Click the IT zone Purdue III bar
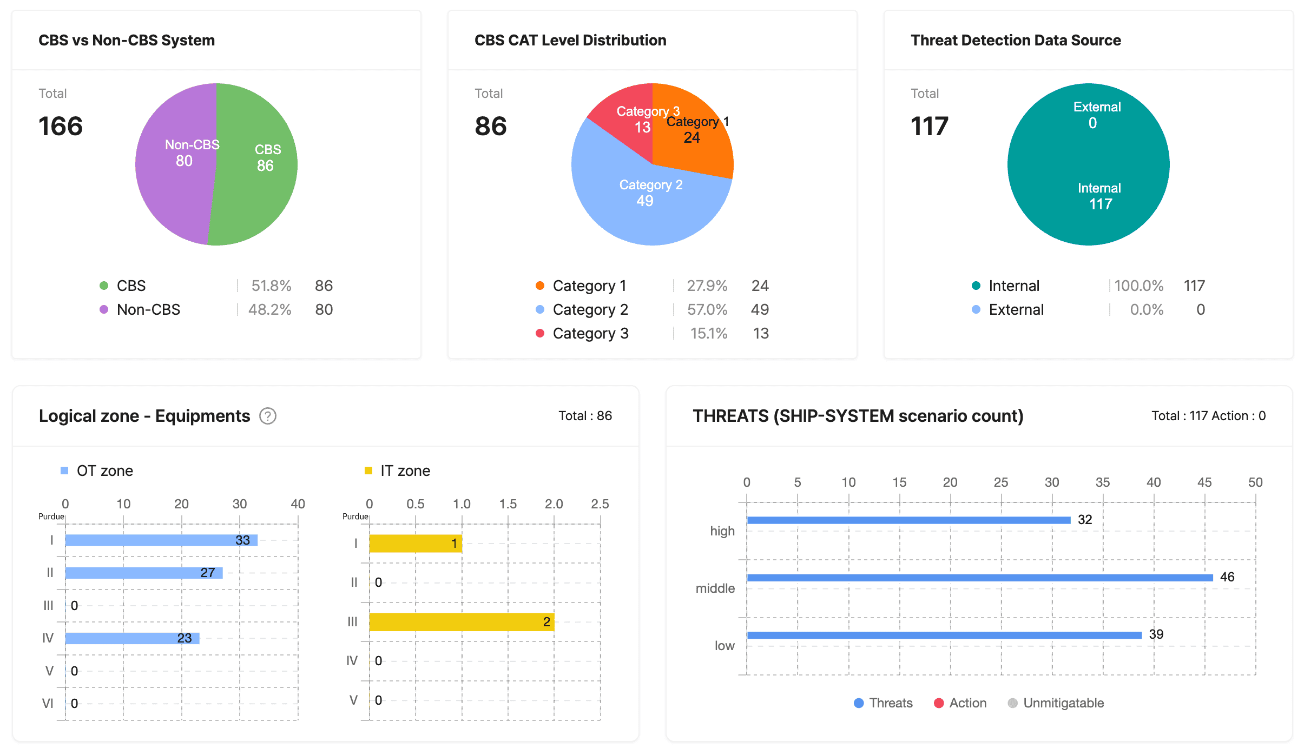The image size is (1304, 755). pyautogui.click(x=461, y=622)
